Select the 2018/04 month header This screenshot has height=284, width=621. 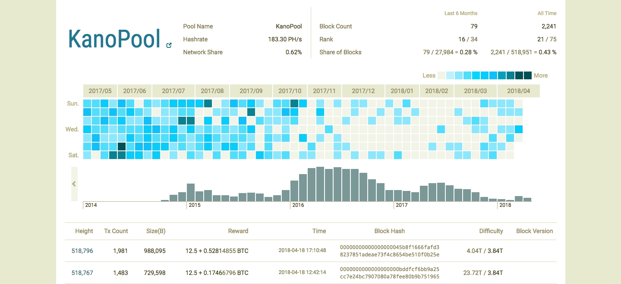tap(519, 91)
